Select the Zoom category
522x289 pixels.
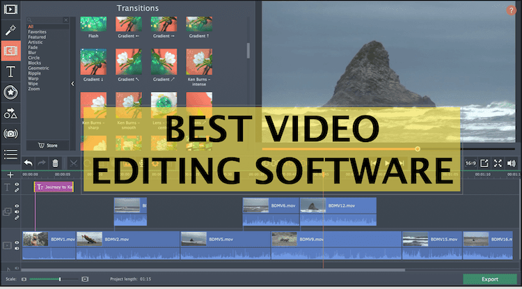pos(34,89)
